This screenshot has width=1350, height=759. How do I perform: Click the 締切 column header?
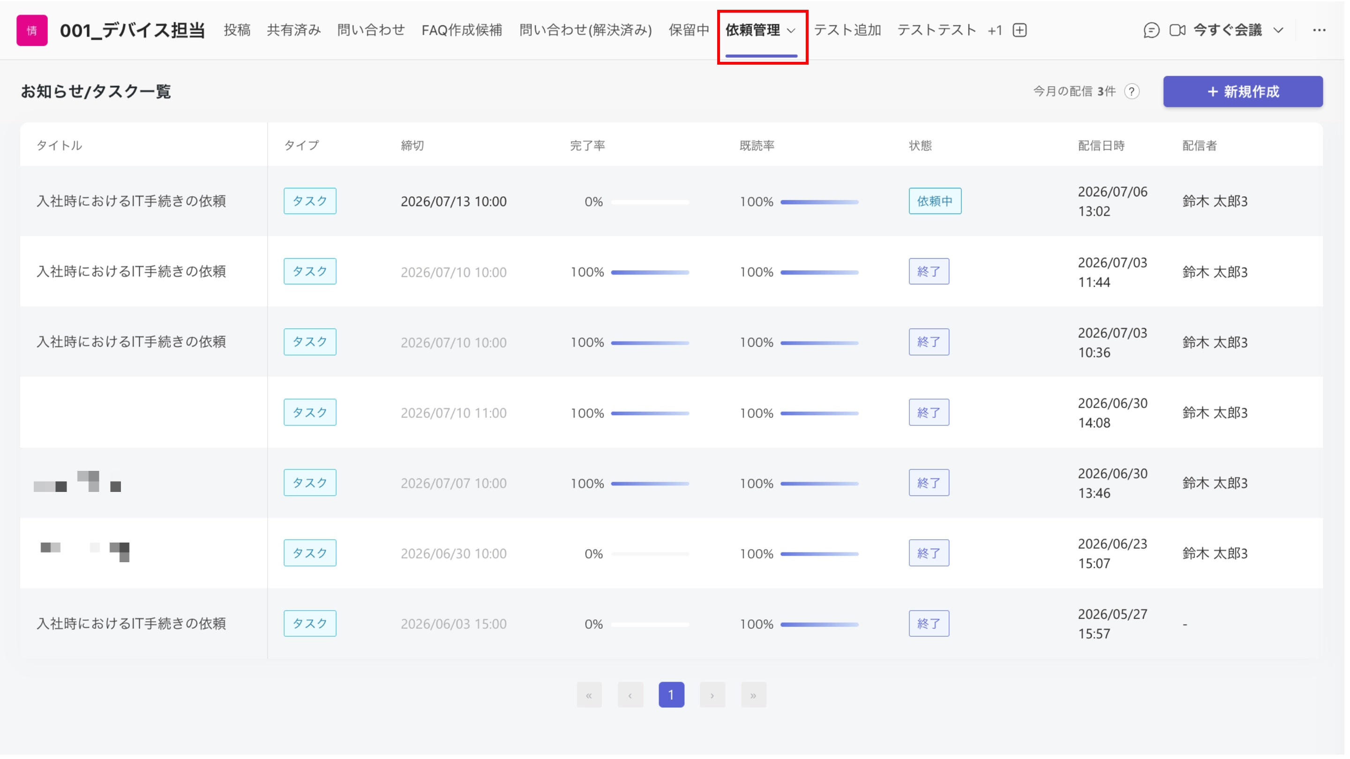412,145
